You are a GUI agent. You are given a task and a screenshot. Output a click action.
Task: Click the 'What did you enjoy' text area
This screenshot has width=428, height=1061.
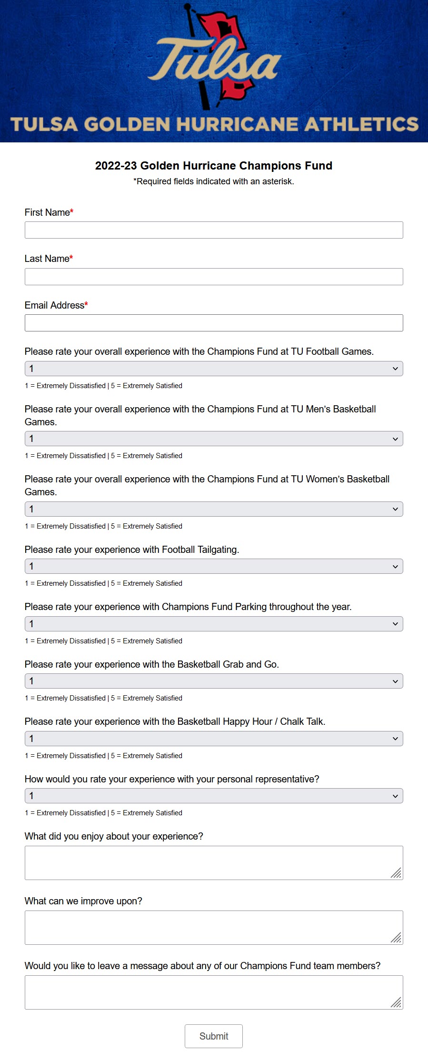[x=214, y=863]
